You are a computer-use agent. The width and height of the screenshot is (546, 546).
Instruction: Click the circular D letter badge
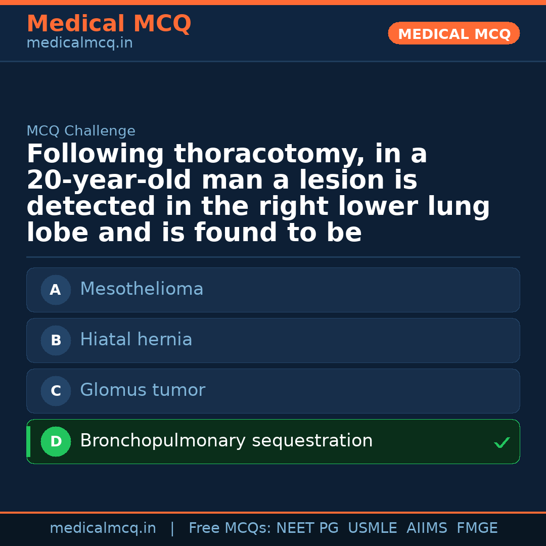56,441
